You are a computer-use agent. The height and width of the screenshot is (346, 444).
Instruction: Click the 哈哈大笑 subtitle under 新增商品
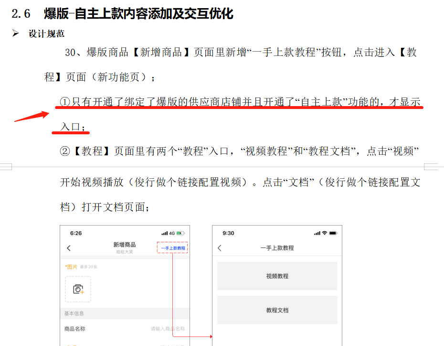[x=124, y=252]
